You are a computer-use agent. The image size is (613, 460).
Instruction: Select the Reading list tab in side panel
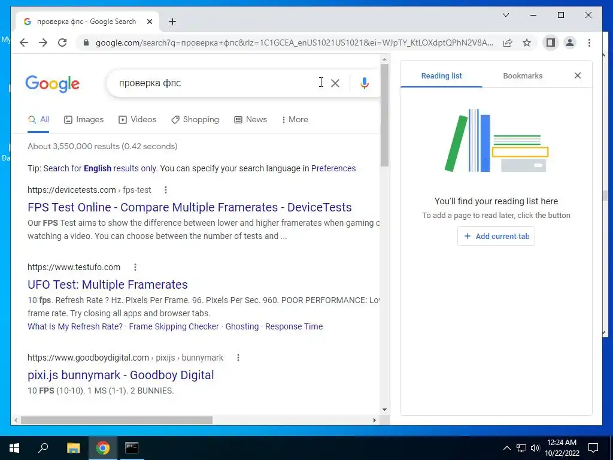pos(441,76)
